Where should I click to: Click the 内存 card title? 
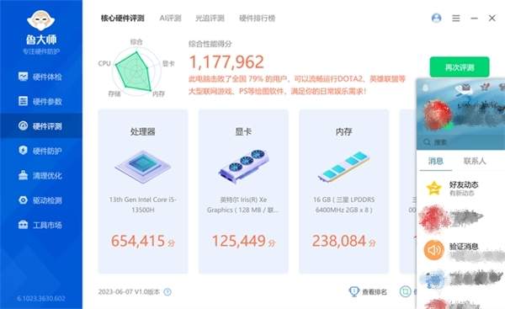coord(343,131)
